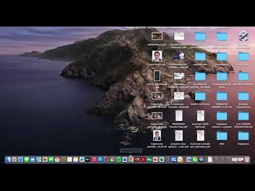Open Calendar in the Dock
This screenshot has width=255, height=191.
[x=57, y=160]
